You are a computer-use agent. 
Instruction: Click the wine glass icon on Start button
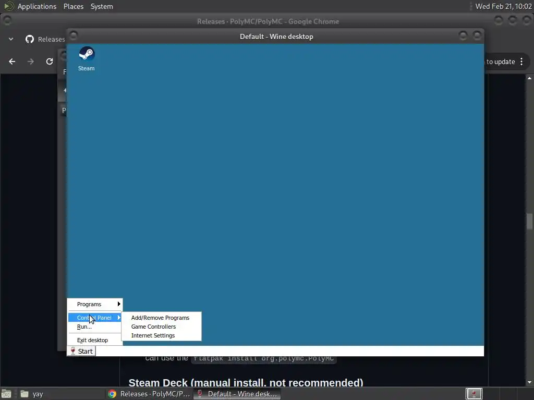72,351
